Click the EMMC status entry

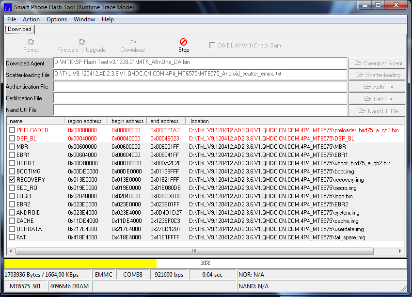[104, 275]
